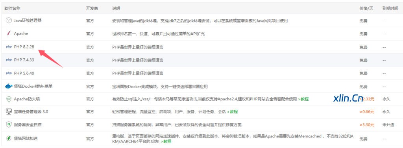Click the 宝塔任务管理器 monitor icon
This screenshot has height=148, width=403.
pyautogui.click(x=9, y=112)
